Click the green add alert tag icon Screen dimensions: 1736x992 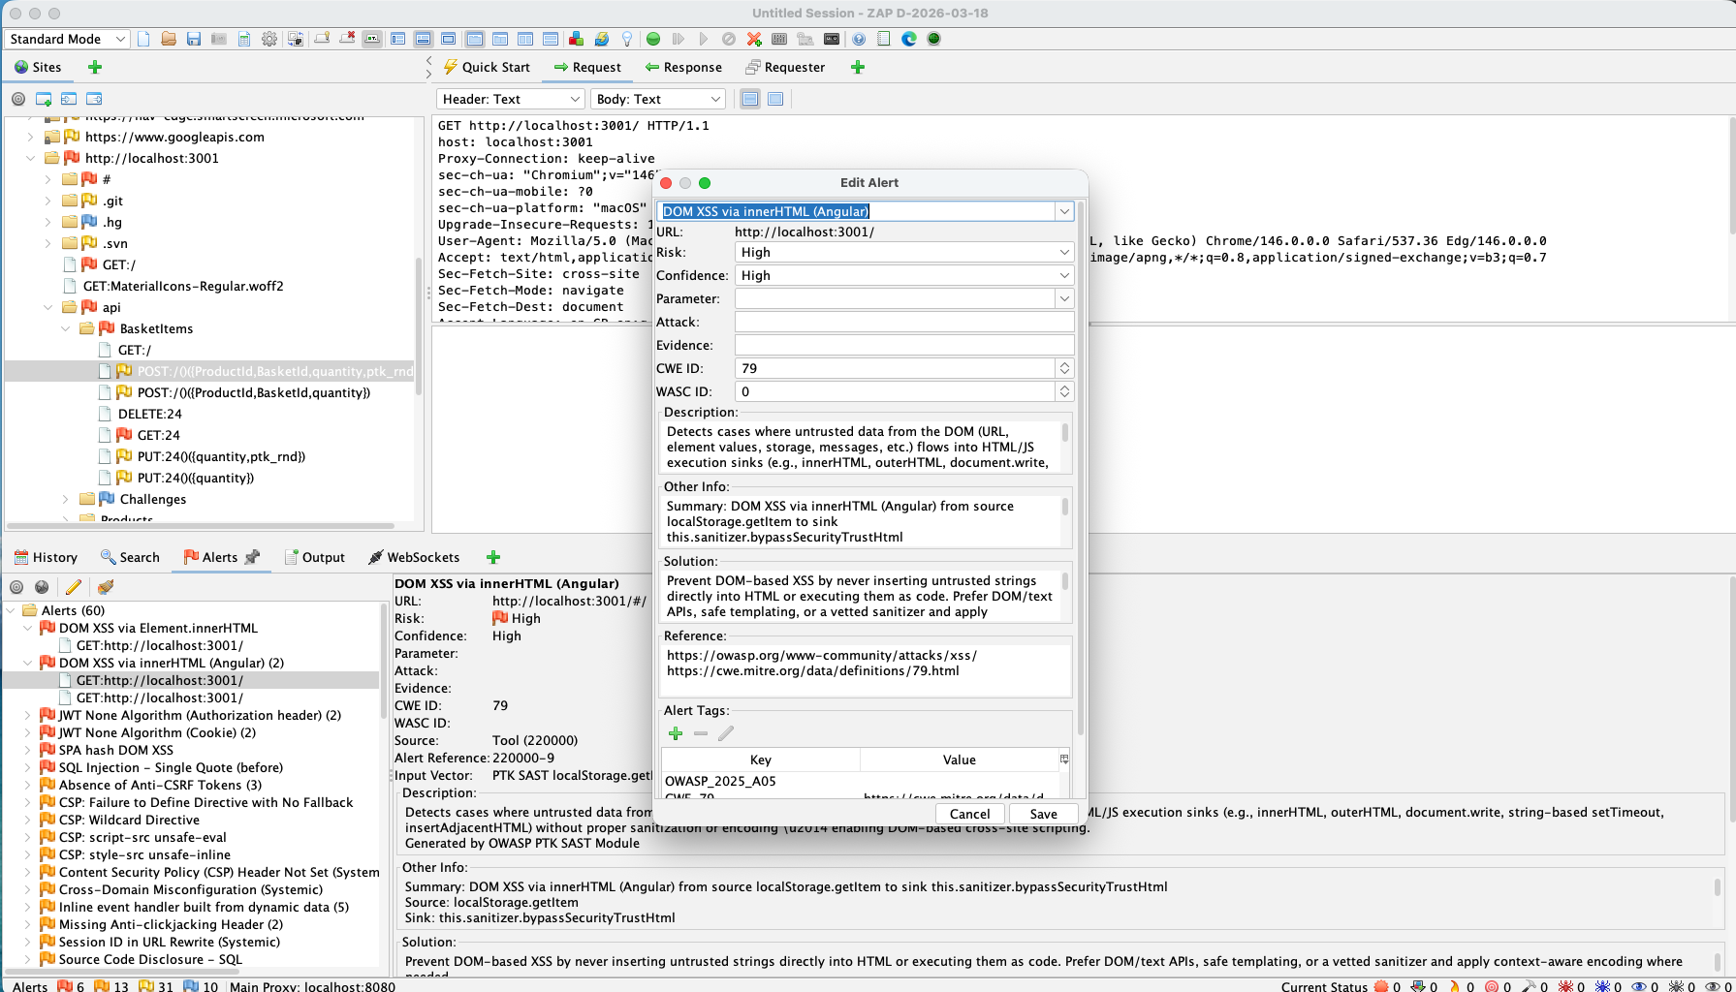tap(676, 733)
